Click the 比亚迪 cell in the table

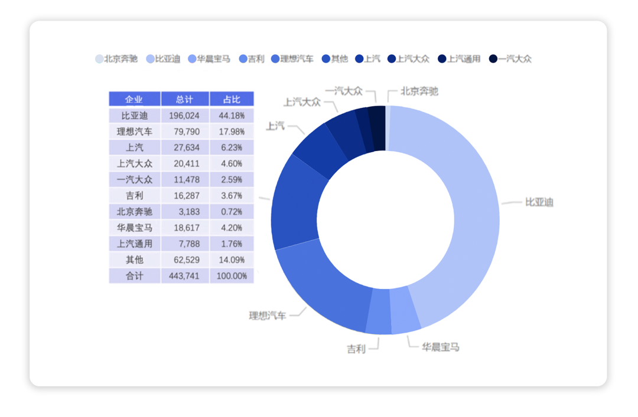(134, 116)
